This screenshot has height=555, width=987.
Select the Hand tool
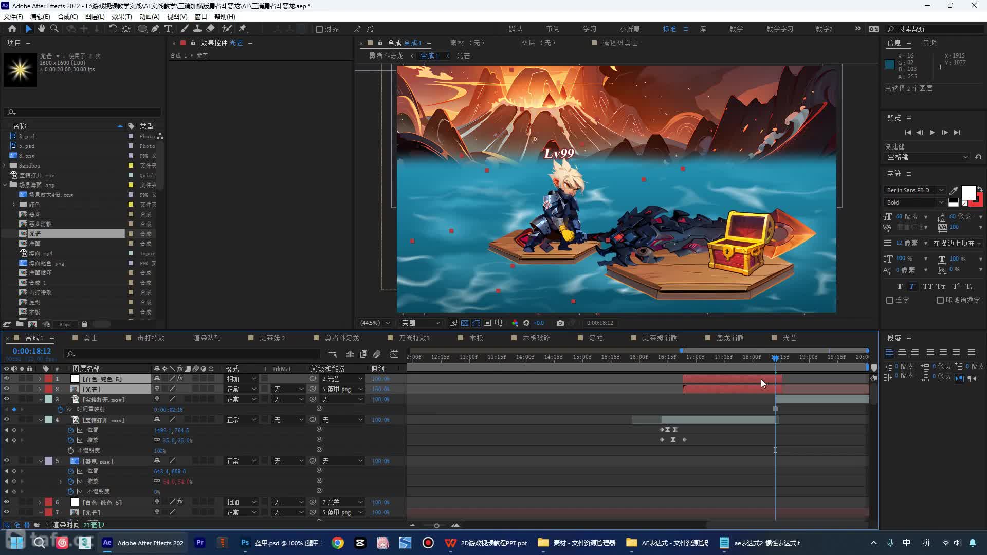click(42, 29)
